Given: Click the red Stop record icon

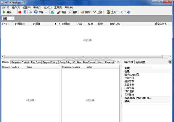Looking at the screenshot, I should (20, 12).
